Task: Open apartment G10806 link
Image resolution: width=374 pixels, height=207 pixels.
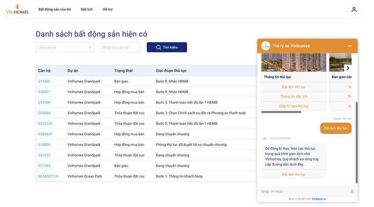Action: (x=44, y=145)
